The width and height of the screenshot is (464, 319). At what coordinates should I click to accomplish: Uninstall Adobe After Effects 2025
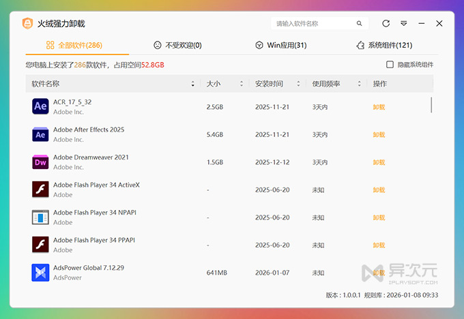click(379, 135)
